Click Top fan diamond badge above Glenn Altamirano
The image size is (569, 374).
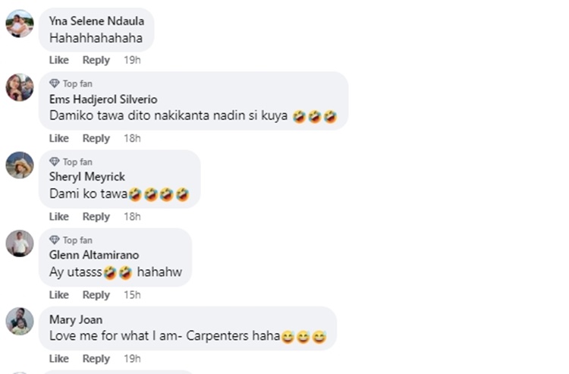[54, 240]
